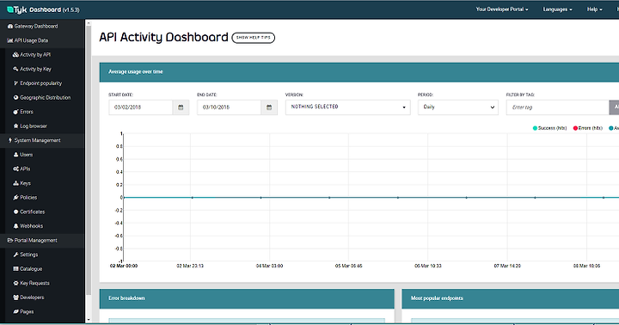Click the Log browser icon

click(x=15, y=126)
